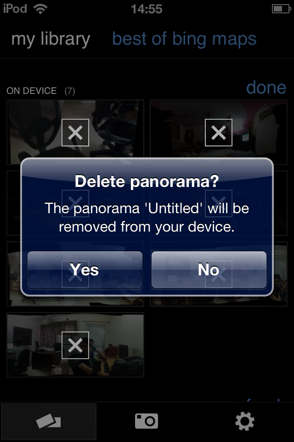Confirm deletion with the Yes button
The image size is (294, 442).
click(x=85, y=270)
